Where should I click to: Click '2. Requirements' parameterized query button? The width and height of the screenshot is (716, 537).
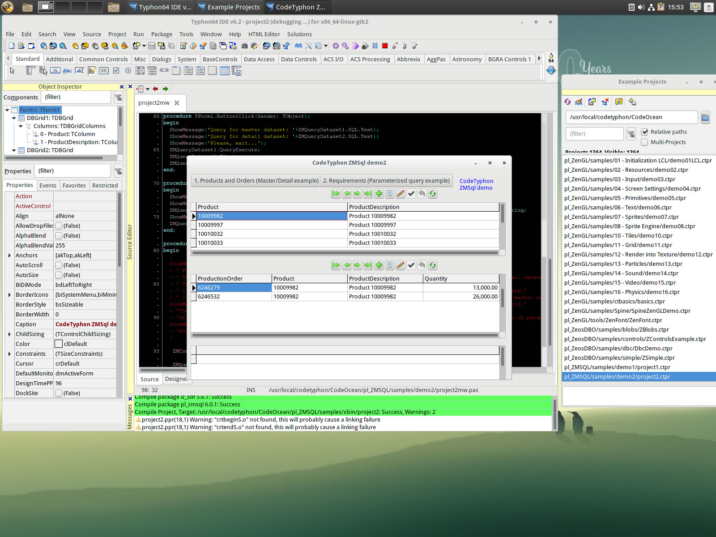(x=387, y=180)
